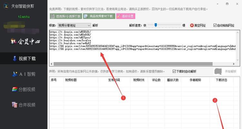
Task: Click horizontal scrollbar of URL box
Action: [133, 64]
